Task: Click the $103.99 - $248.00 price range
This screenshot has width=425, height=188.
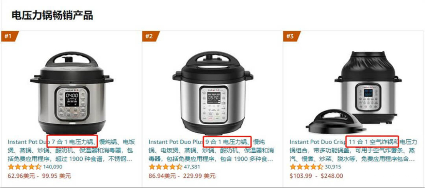Action: (x=316, y=176)
